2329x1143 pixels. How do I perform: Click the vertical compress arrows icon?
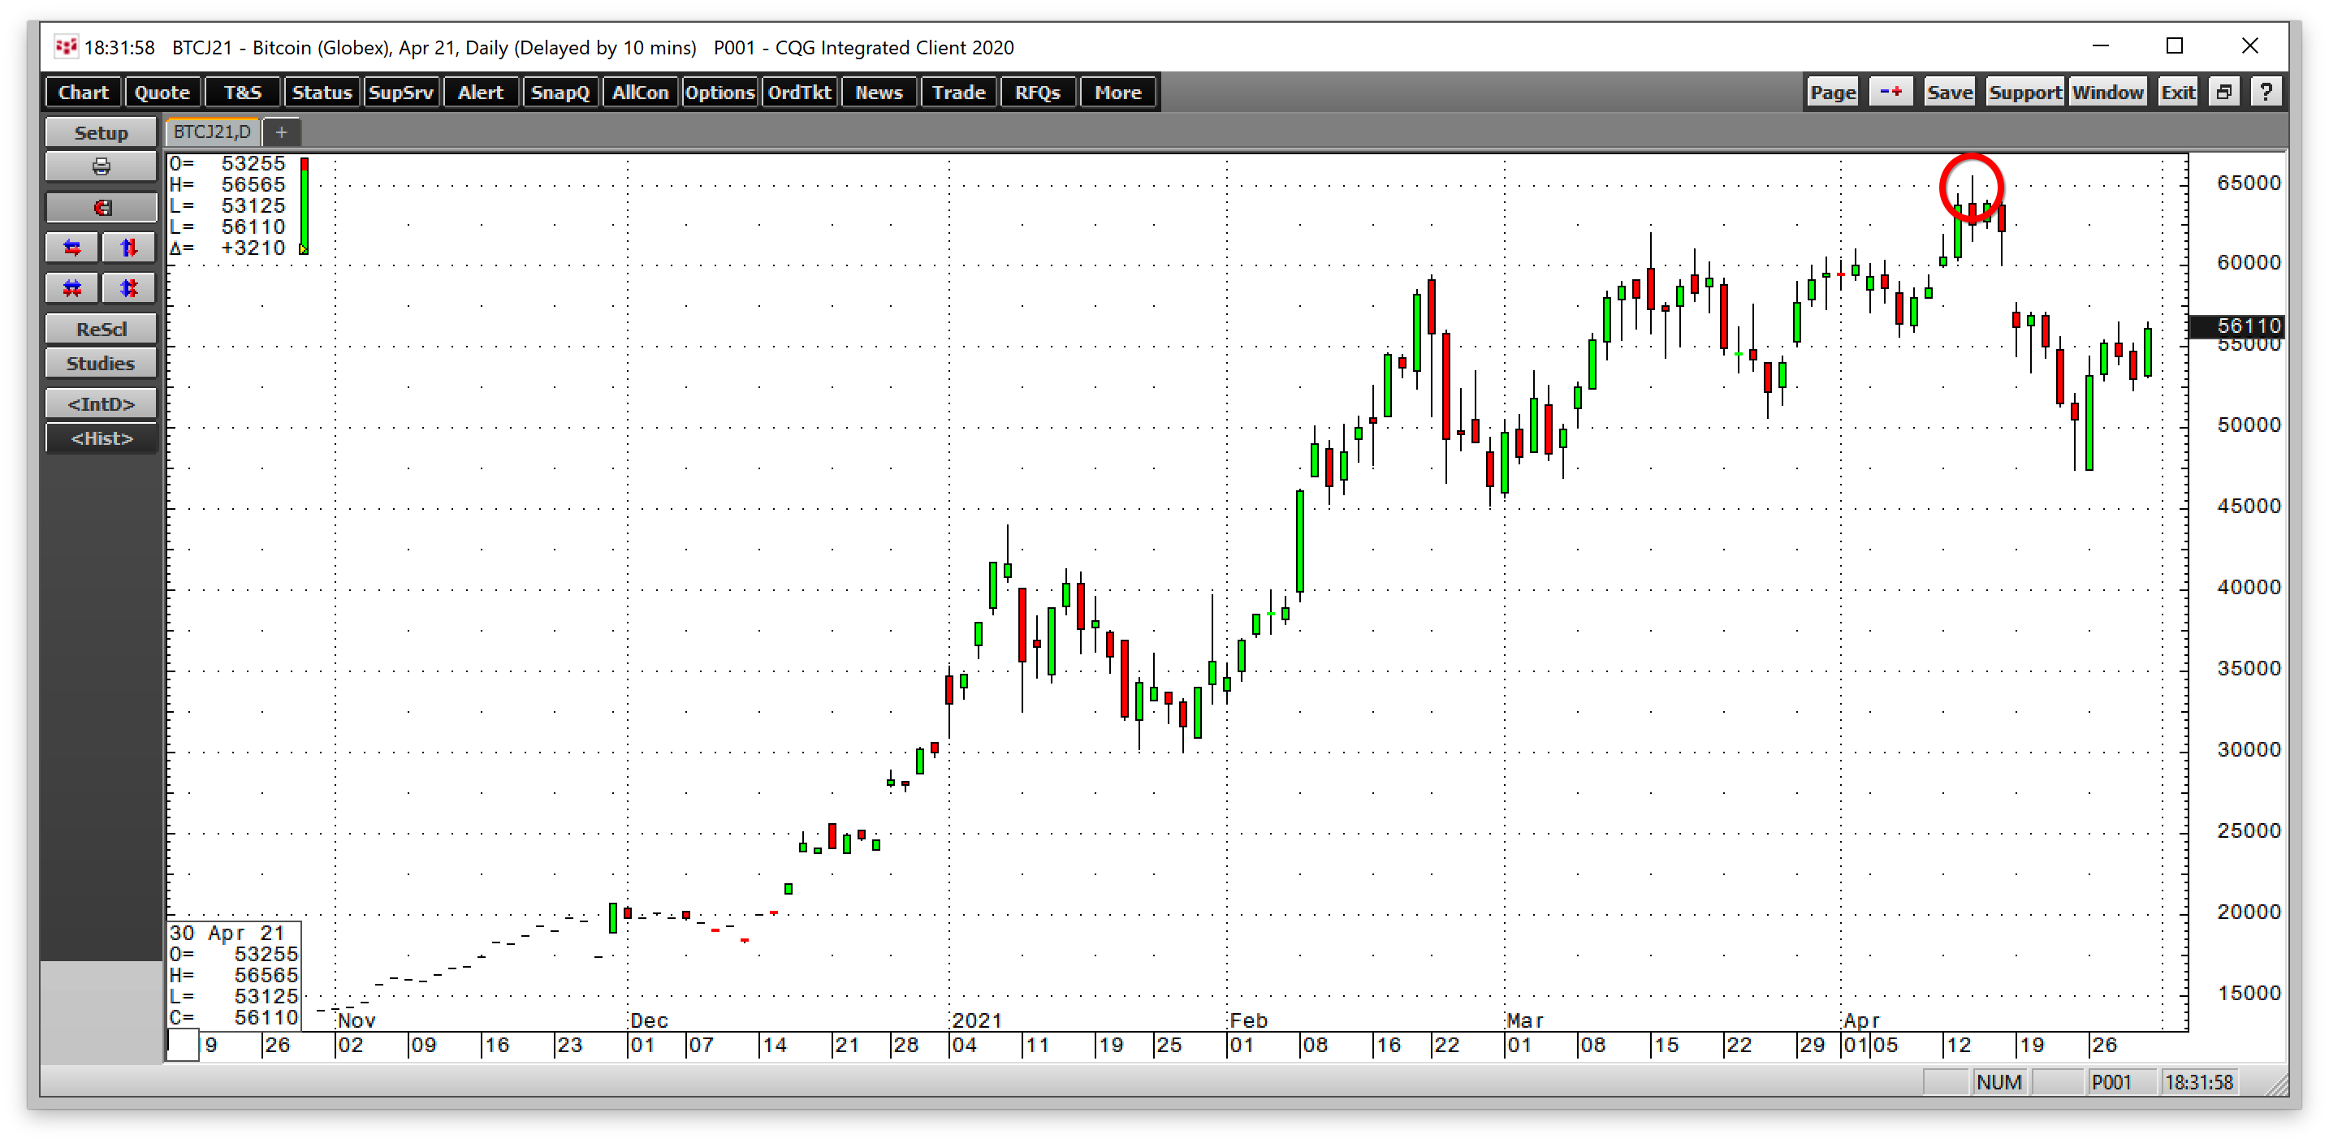[x=128, y=288]
